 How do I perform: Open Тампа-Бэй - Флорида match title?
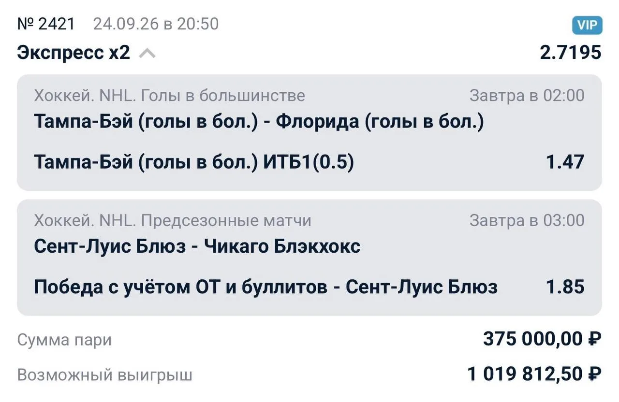259,121
